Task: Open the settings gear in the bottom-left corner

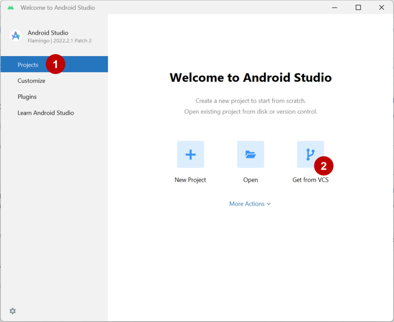Action: point(13,311)
